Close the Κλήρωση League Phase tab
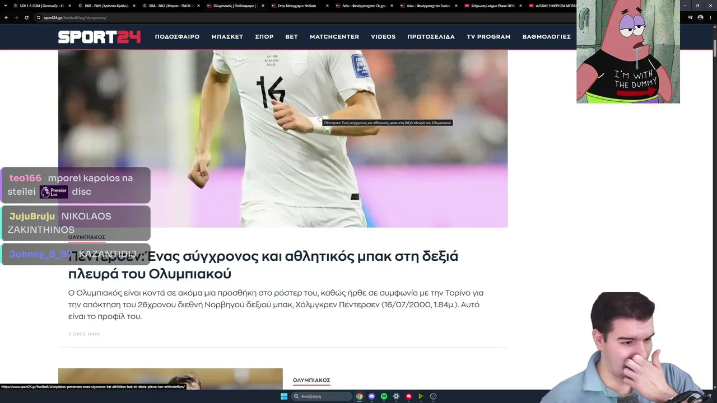The height and width of the screenshot is (403, 717). coord(521,6)
